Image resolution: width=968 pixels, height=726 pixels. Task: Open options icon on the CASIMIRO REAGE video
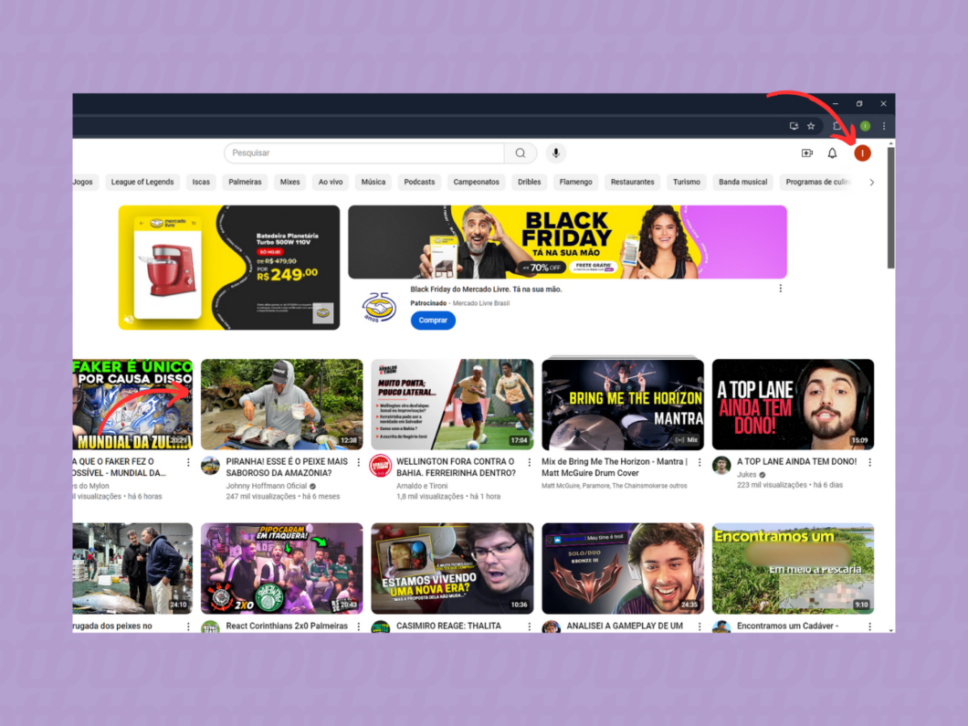point(528,626)
